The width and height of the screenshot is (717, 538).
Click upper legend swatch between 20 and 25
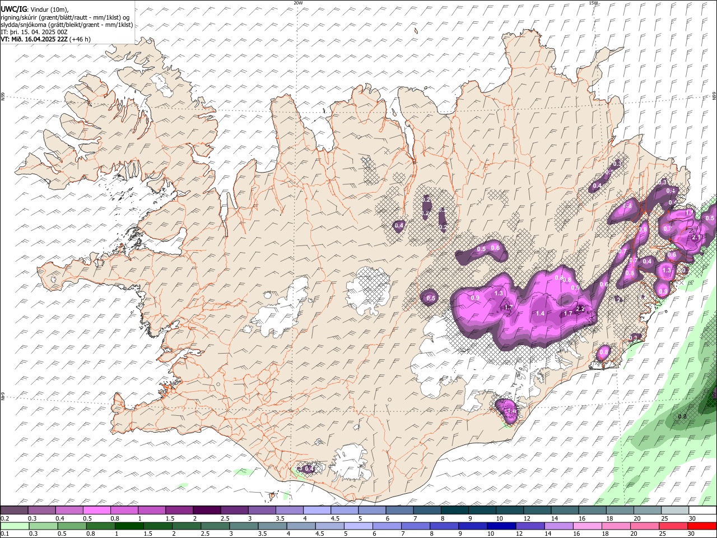tap(648, 511)
